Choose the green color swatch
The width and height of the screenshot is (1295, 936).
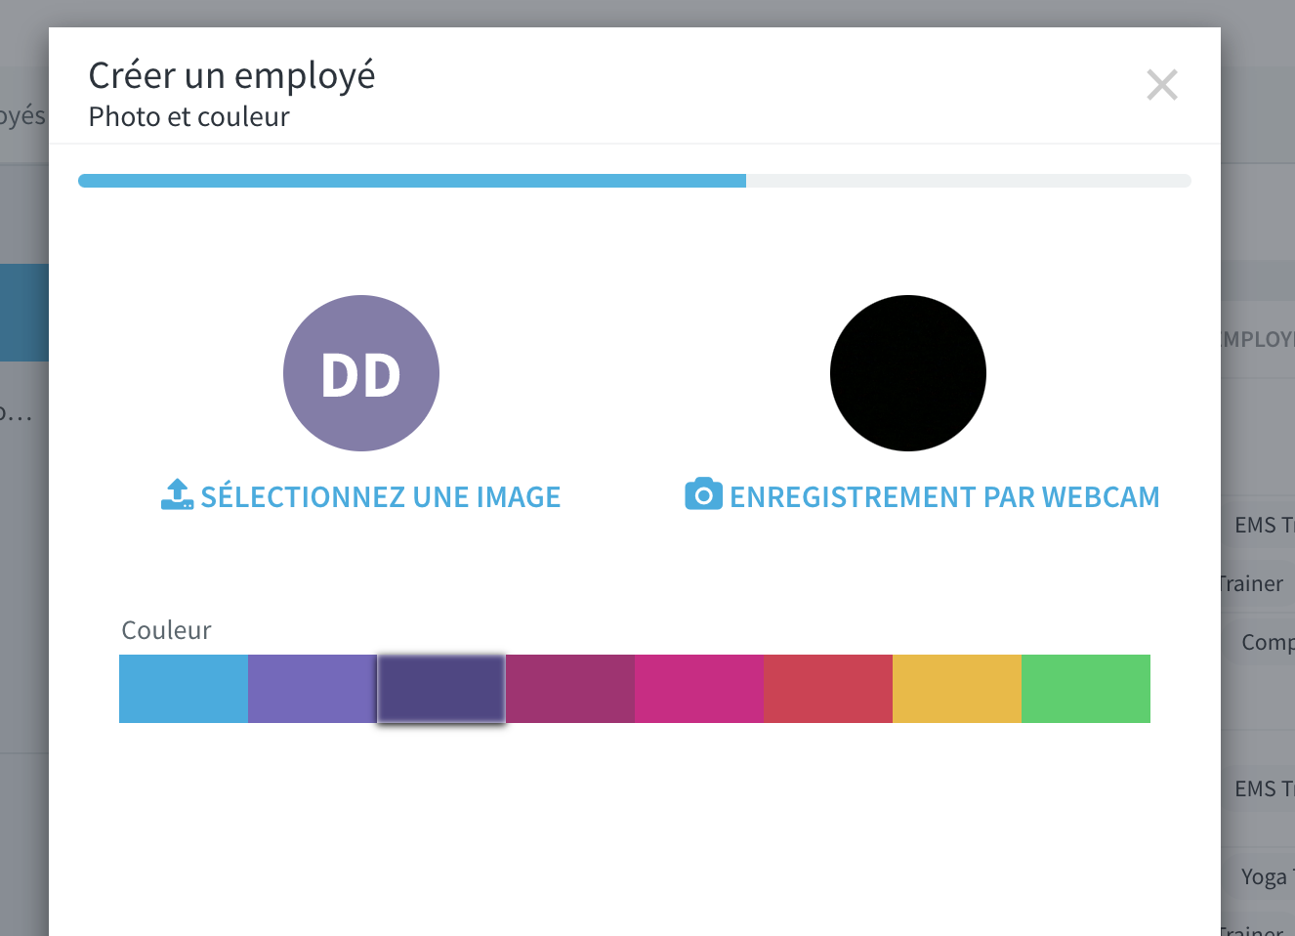(x=1086, y=689)
